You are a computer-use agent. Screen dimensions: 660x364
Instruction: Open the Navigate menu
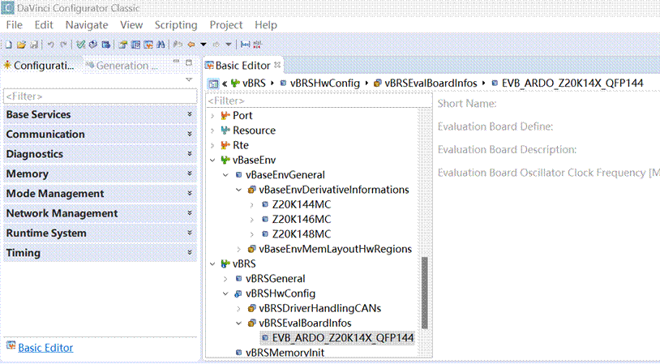(x=87, y=25)
